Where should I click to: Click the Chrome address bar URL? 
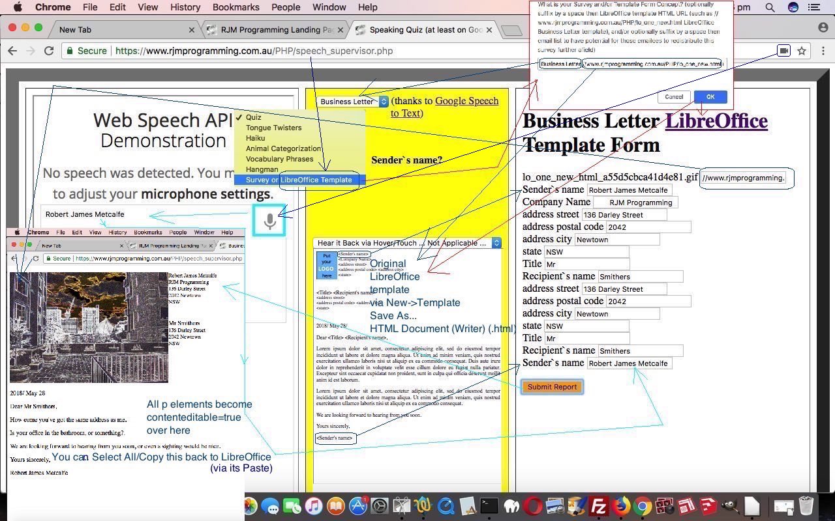(254, 51)
